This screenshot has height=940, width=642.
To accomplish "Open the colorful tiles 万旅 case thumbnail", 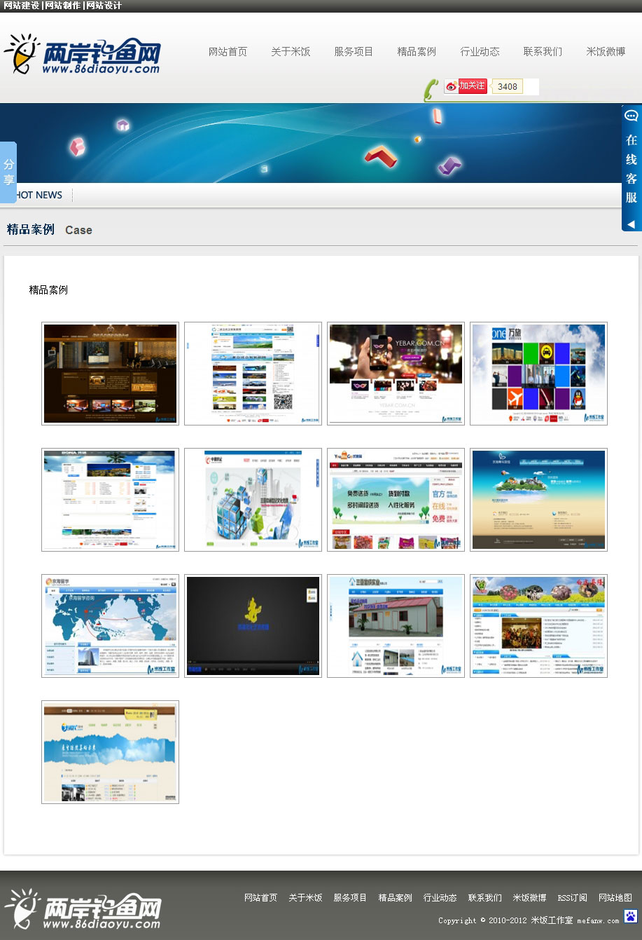I will pyautogui.click(x=538, y=374).
